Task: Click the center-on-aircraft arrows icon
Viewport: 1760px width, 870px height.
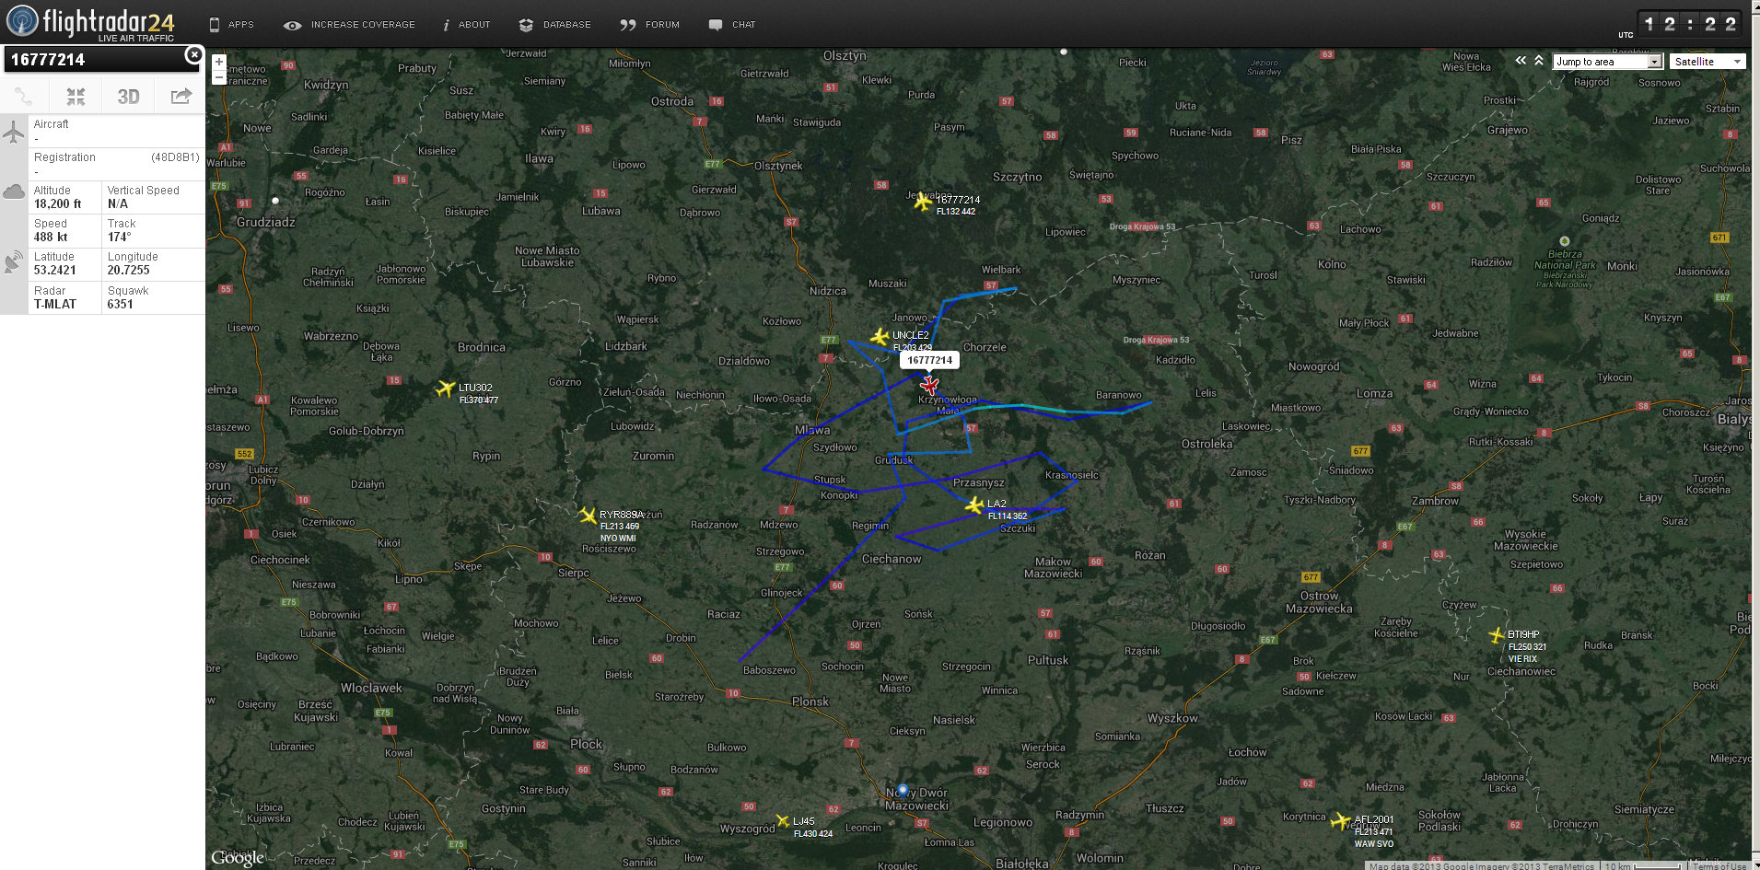Action: 76,97
